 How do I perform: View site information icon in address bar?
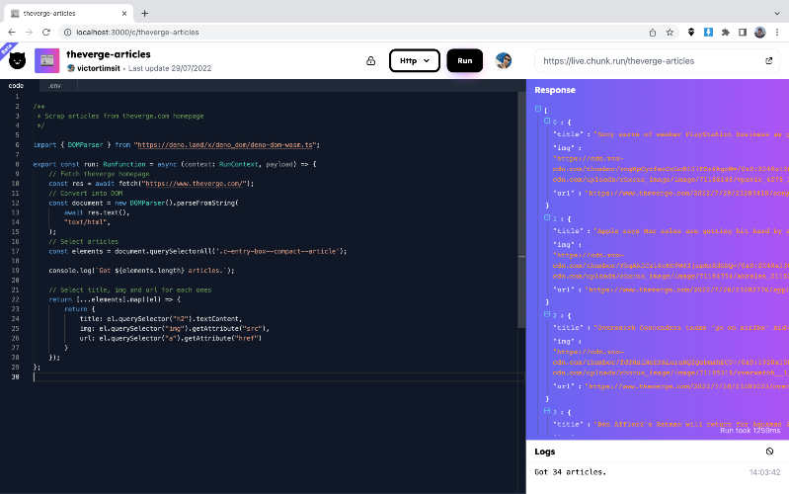[x=67, y=33]
